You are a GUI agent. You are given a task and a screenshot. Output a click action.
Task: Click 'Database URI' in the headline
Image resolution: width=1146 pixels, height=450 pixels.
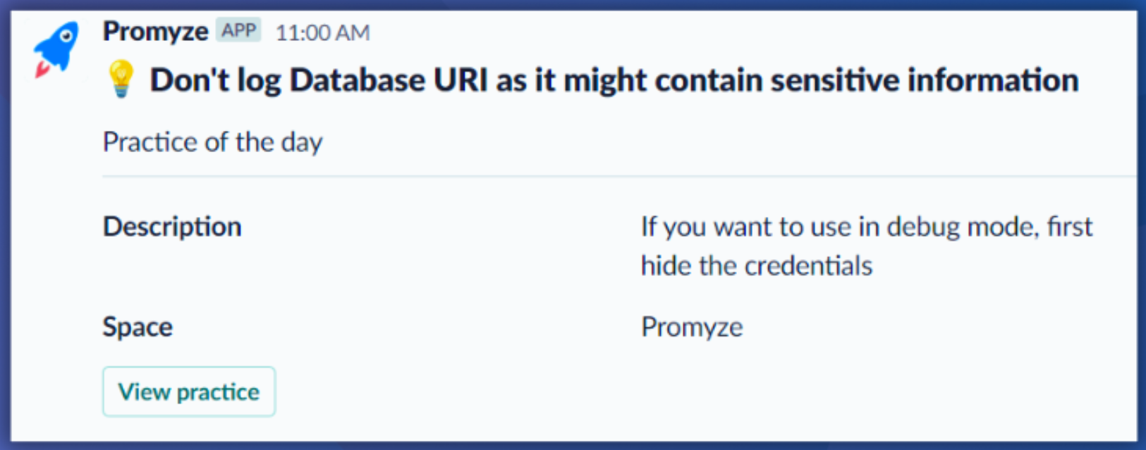coord(389,80)
